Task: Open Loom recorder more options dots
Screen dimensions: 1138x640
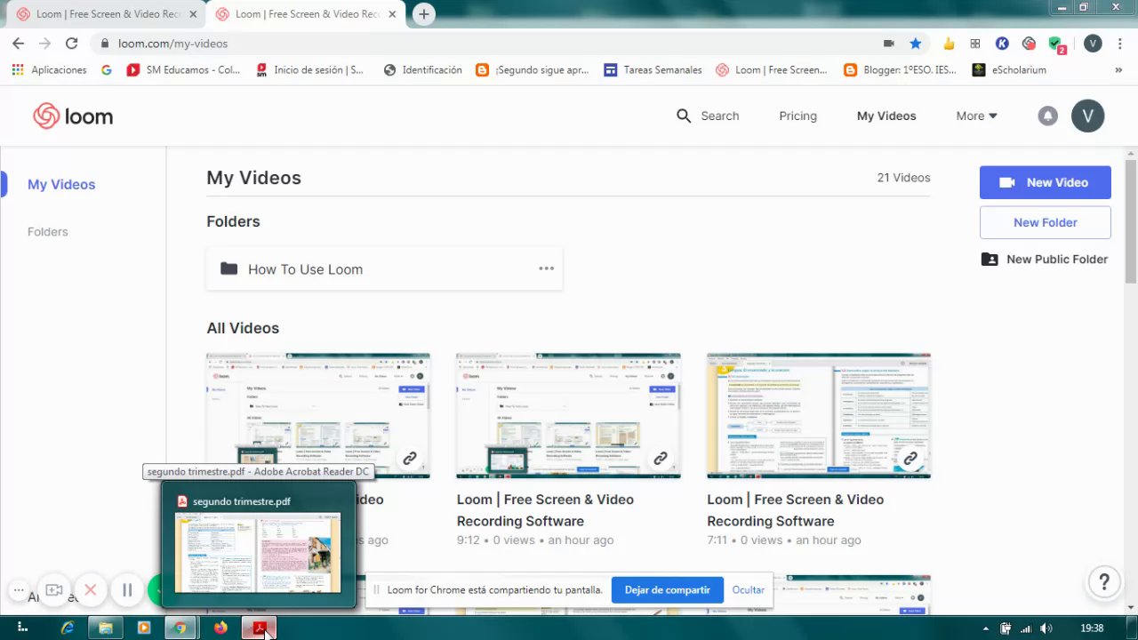Action: click(x=19, y=590)
